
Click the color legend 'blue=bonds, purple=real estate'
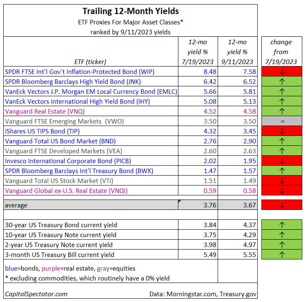[x=70, y=269]
